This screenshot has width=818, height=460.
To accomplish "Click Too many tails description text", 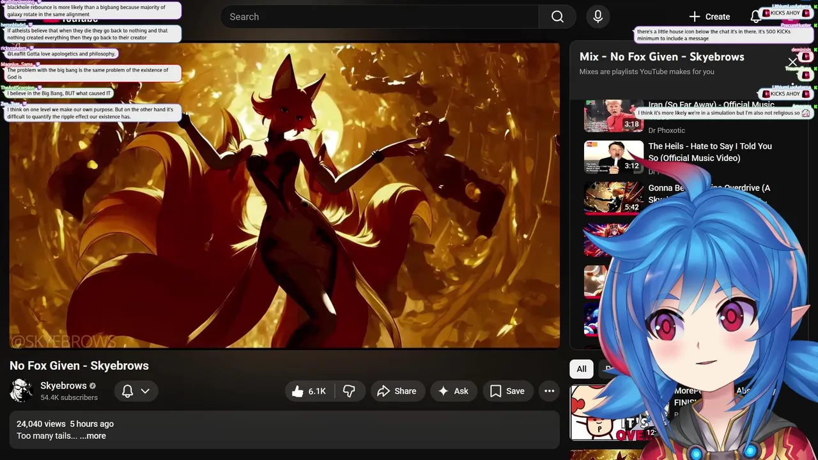I will (47, 436).
